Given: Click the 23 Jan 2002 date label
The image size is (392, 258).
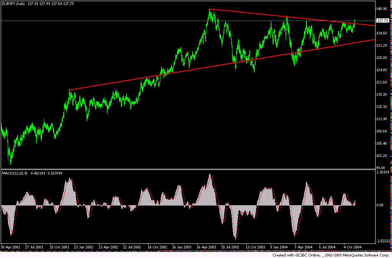Looking at the screenshot, I should pos(84,247).
